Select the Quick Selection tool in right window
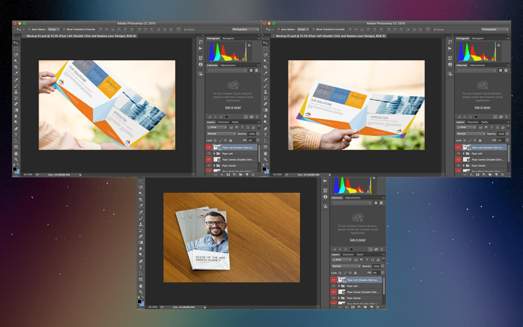The height and width of the screenshot is (327, 523). (x=265, y=61)
